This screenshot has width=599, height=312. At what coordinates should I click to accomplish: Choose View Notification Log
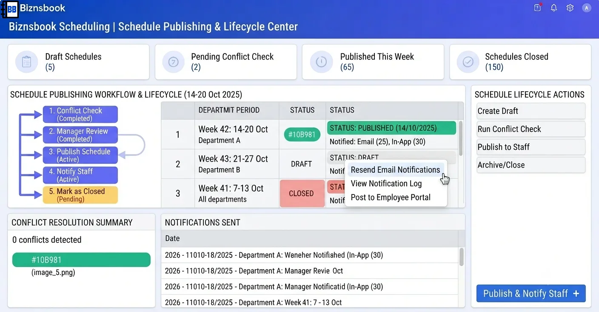(386, 183)
